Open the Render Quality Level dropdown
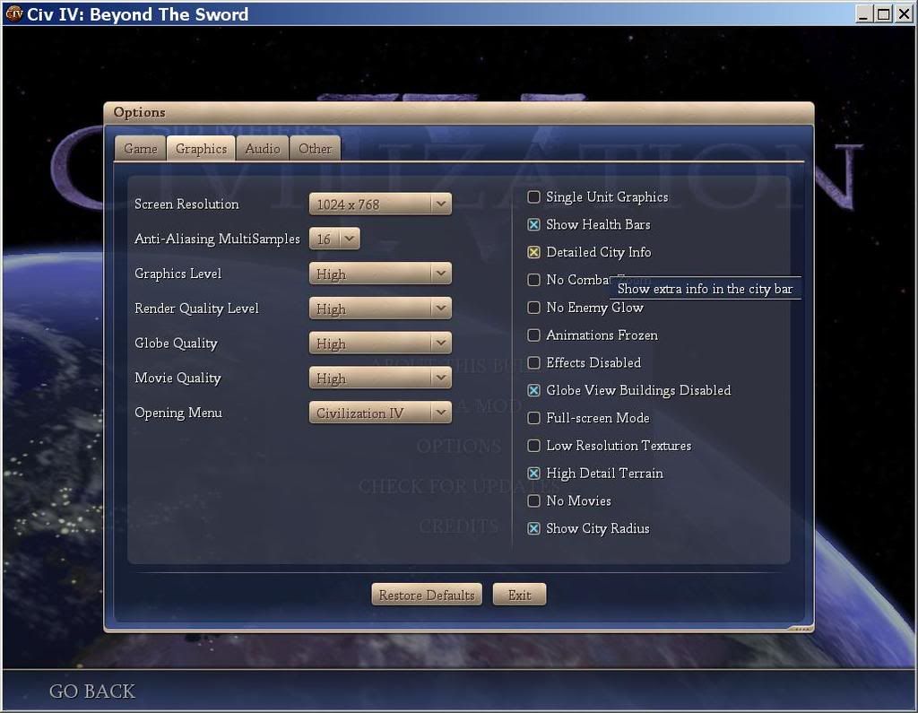 tap(380, 309)
